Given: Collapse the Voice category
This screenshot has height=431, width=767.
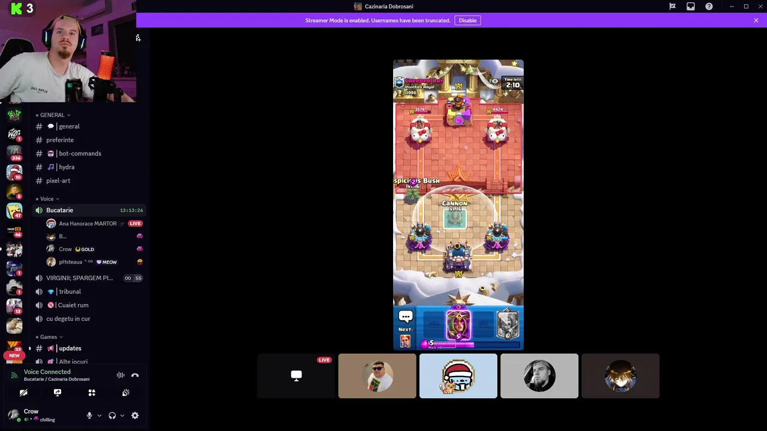Looking at the screenshot, I should 47,199.
